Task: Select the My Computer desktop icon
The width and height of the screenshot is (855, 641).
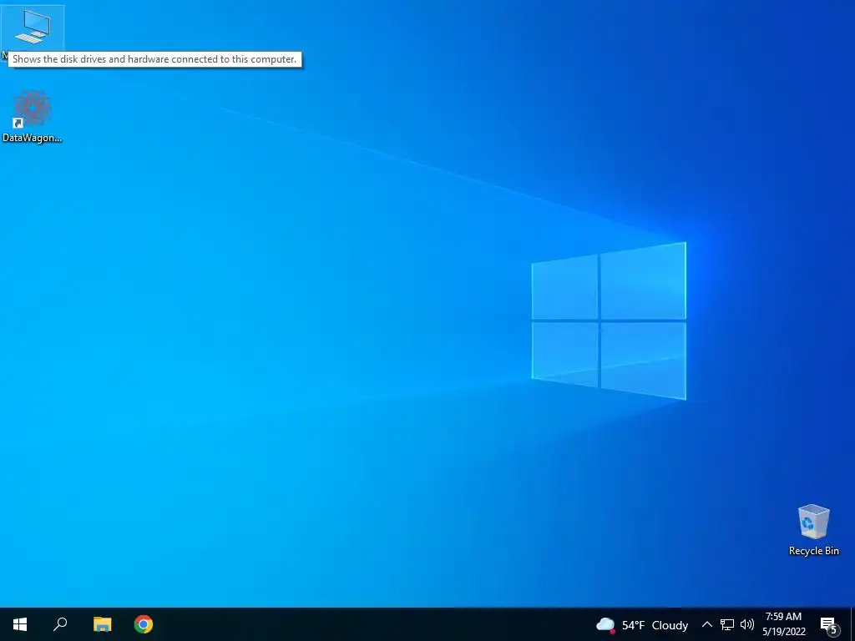Action: click(x=33, y=28)
